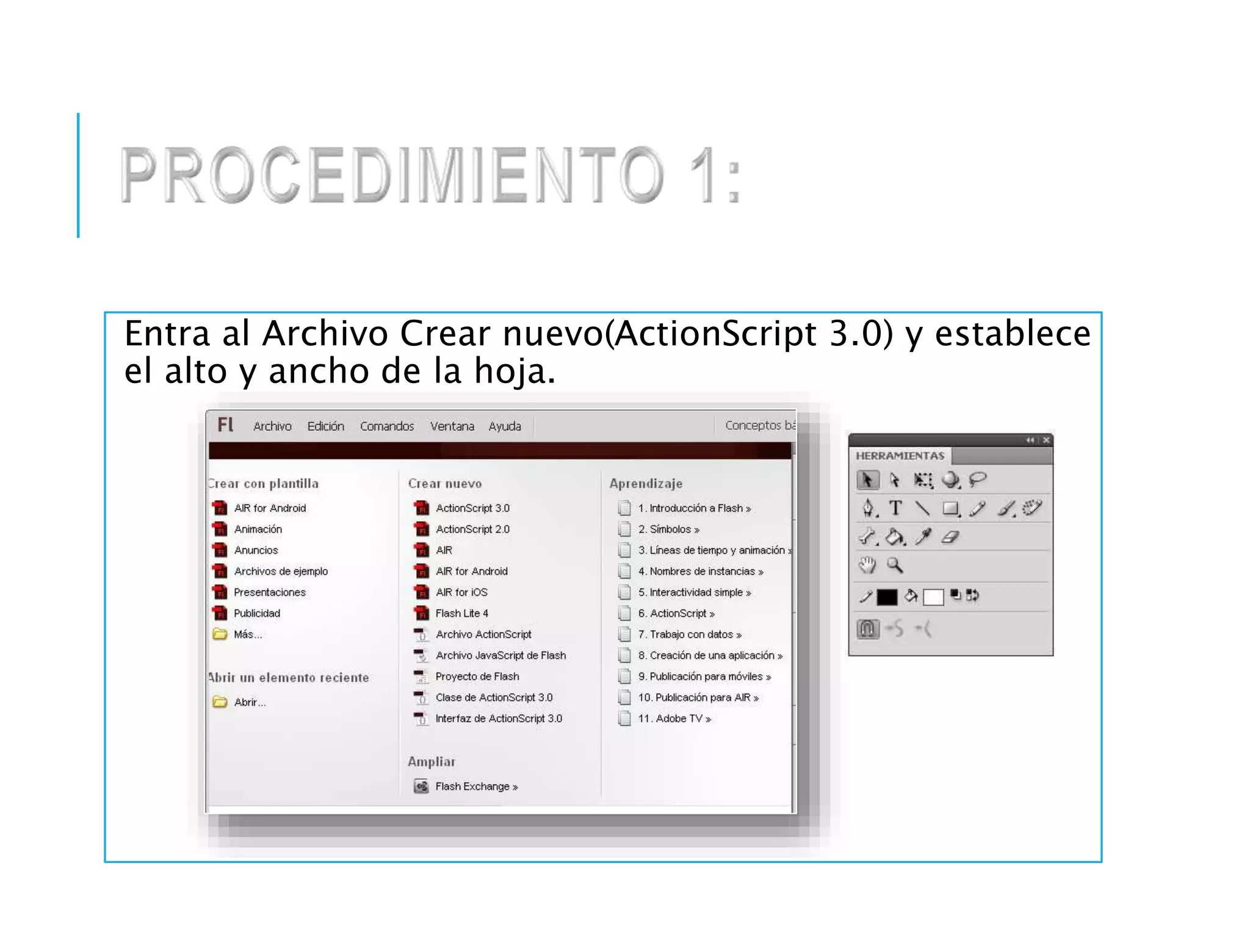Image resolution: width=1250 pixels, height=937 pixels.
Task: Open the white fill color swatch
Action: tap(933, 597)
